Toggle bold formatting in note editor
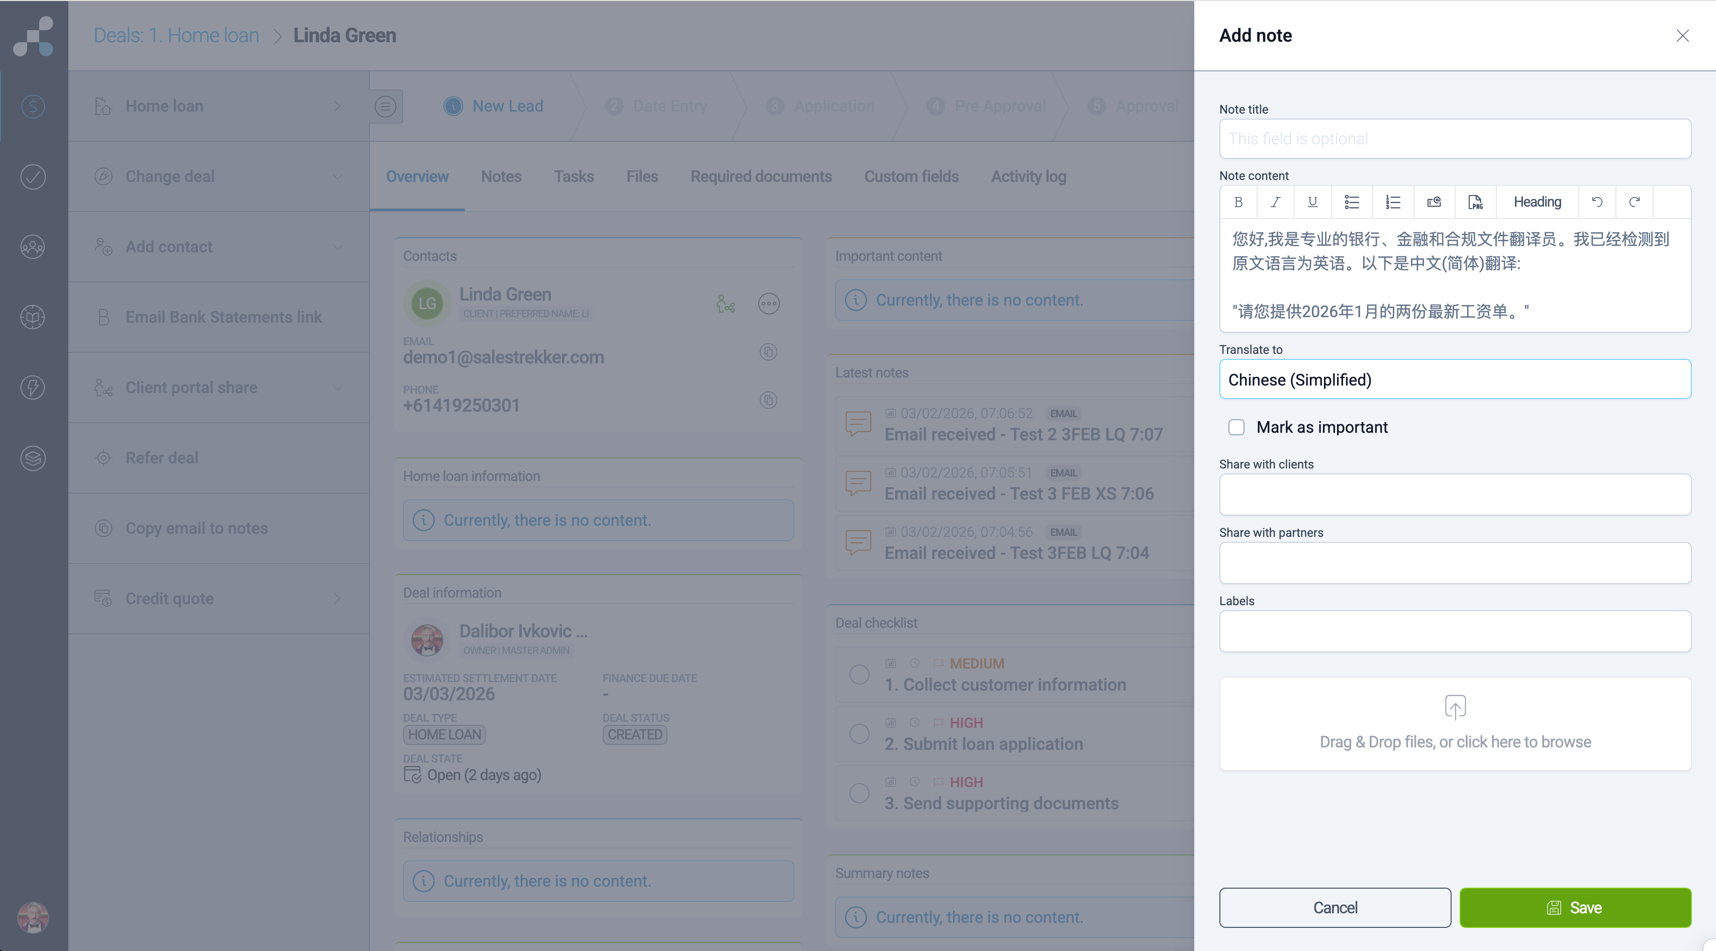The width and height of the screenshot is (1716, 951). [1238, 202]
